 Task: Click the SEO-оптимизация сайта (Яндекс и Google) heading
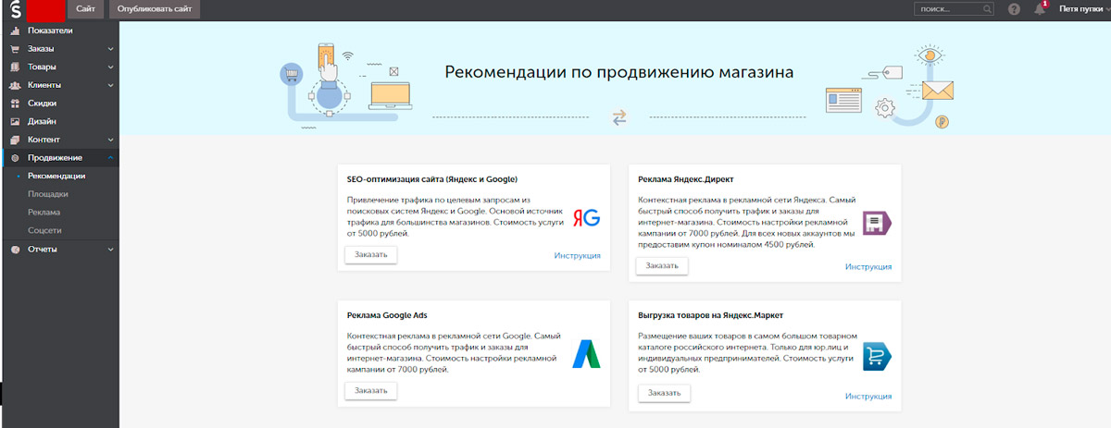(432, 178)
